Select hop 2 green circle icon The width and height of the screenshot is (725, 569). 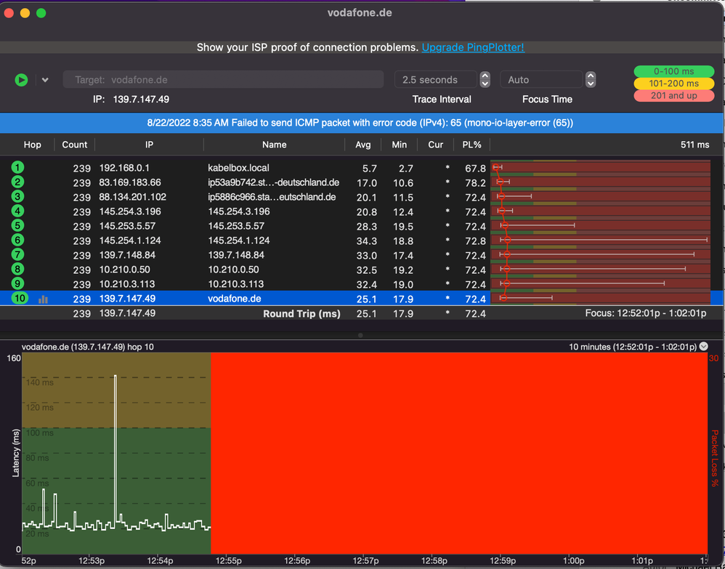[17, 182]
